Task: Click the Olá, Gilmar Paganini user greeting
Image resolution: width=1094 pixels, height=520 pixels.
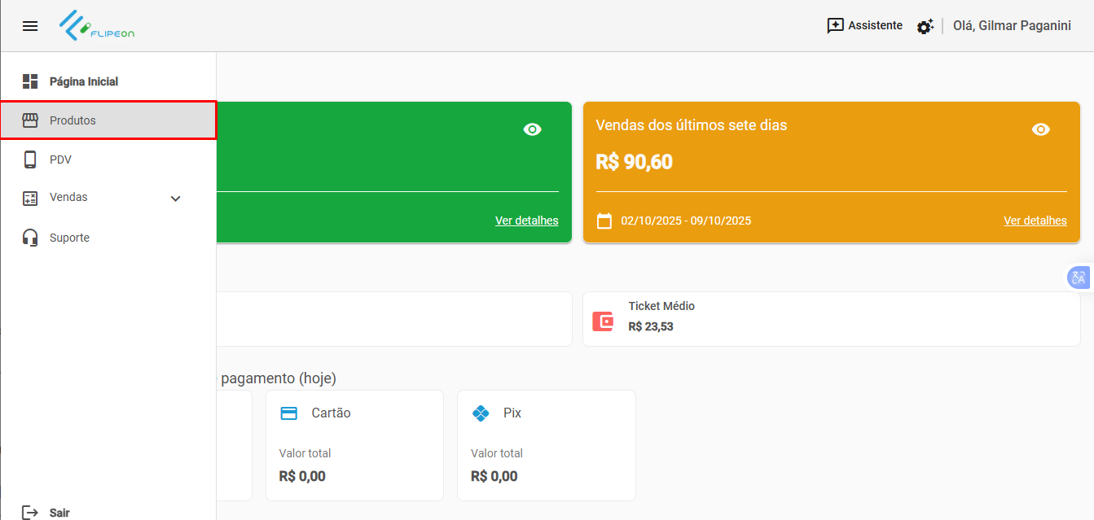Action: (1012, 26)
